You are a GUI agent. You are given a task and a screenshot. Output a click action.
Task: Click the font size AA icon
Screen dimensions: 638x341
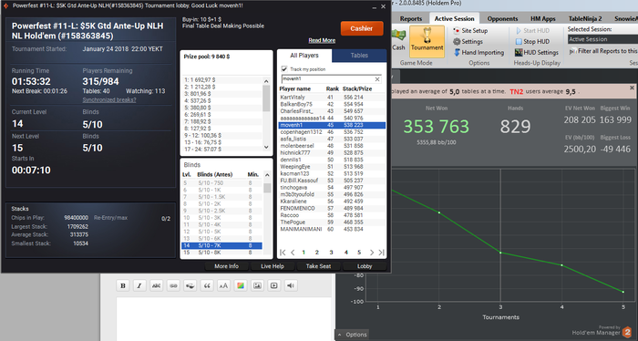pos(223,285)
